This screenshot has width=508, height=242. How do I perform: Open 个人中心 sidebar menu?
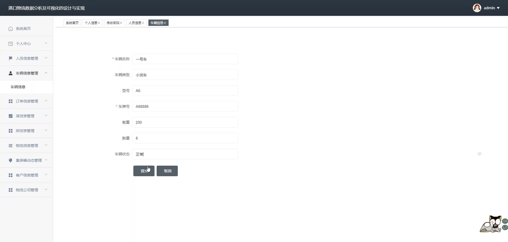point(26,44)
